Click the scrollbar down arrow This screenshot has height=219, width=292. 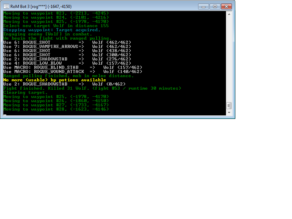pyautogui.click(x=229, y=113)
